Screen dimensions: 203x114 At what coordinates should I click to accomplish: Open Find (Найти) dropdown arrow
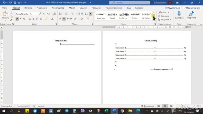coord(168,12)
